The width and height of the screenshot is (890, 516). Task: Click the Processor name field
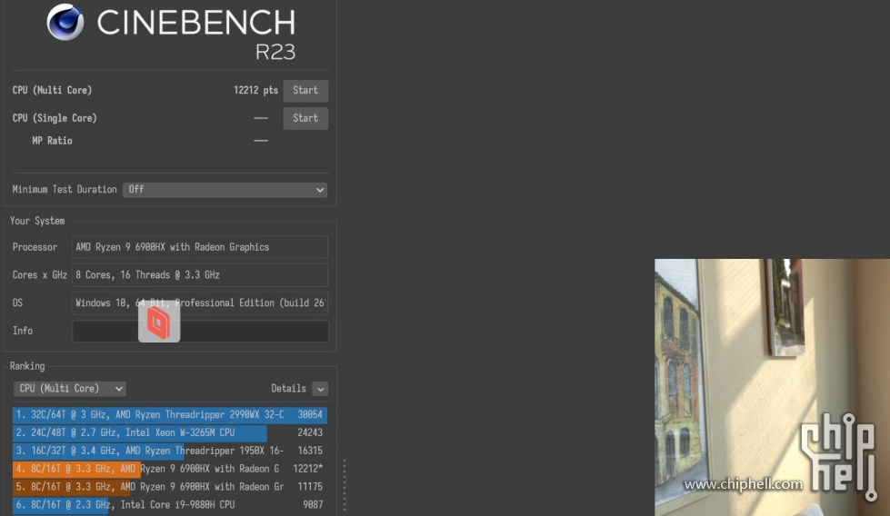pos(200,247)
